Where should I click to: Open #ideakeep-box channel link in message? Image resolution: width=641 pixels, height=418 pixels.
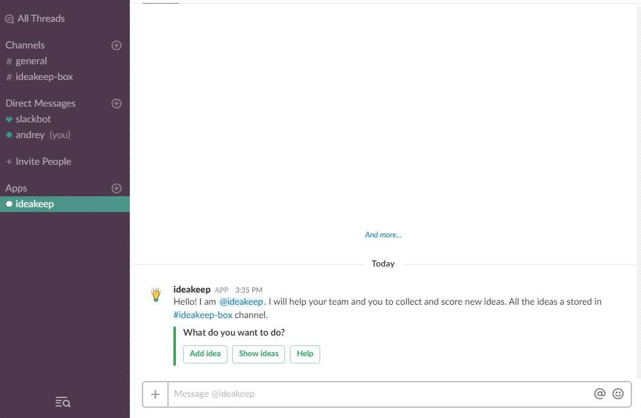[203, 315]
